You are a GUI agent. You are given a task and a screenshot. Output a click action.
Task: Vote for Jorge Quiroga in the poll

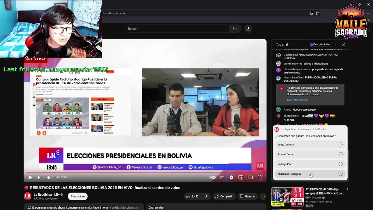coord(310,145)
